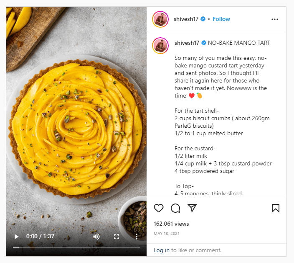Image resolution: width=294 pixels, height=263 pixels.
Task: Click the Log in link
Action: click(162, 250)
